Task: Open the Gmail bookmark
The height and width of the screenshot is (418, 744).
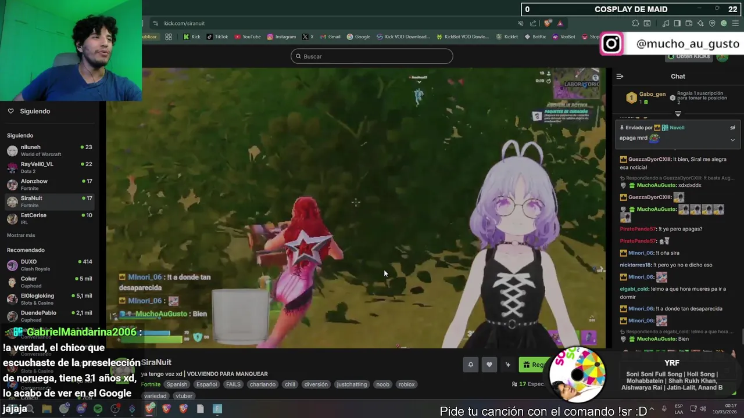Action: [x=330, y=37]
